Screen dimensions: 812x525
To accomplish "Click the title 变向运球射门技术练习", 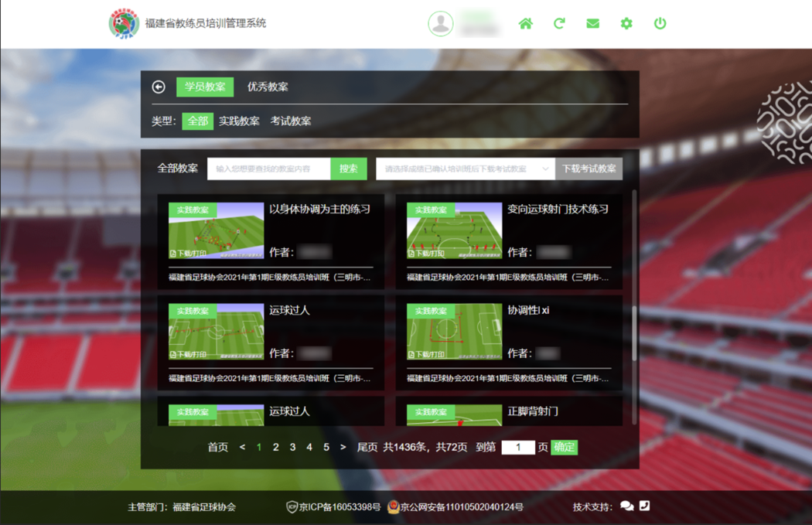I will click(558, 210).
